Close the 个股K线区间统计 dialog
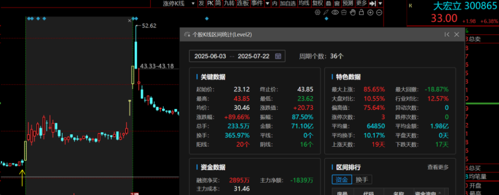 [457, 34]
